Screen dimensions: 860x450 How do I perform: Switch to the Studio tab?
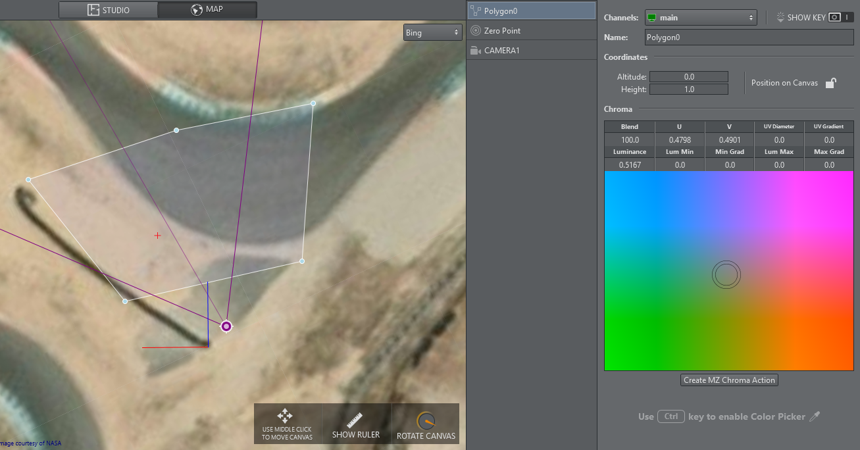click(x=109, y=10)
